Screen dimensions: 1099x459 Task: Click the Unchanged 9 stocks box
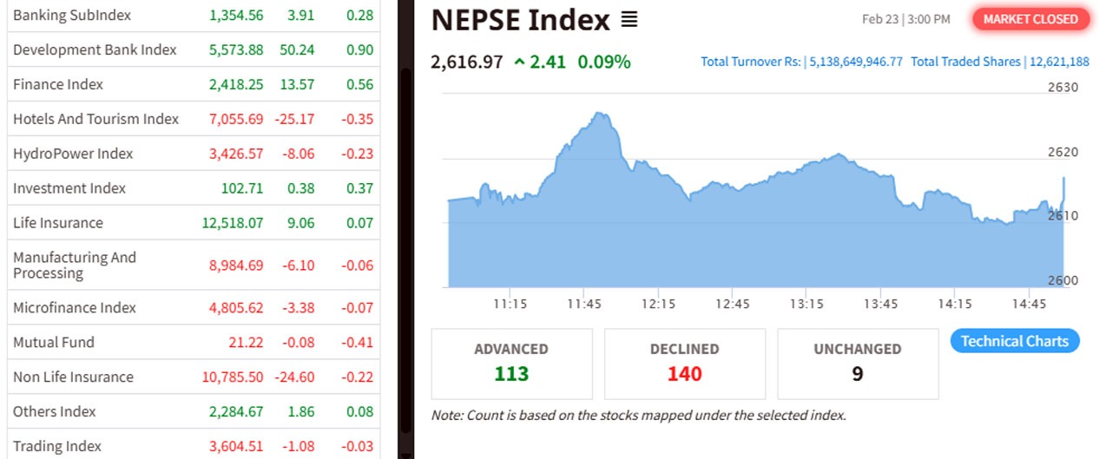pos(857,363)
